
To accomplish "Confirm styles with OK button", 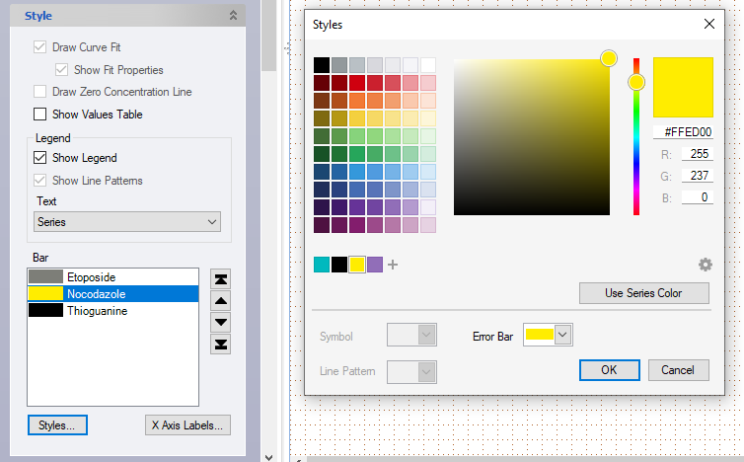I will [609, 370].
